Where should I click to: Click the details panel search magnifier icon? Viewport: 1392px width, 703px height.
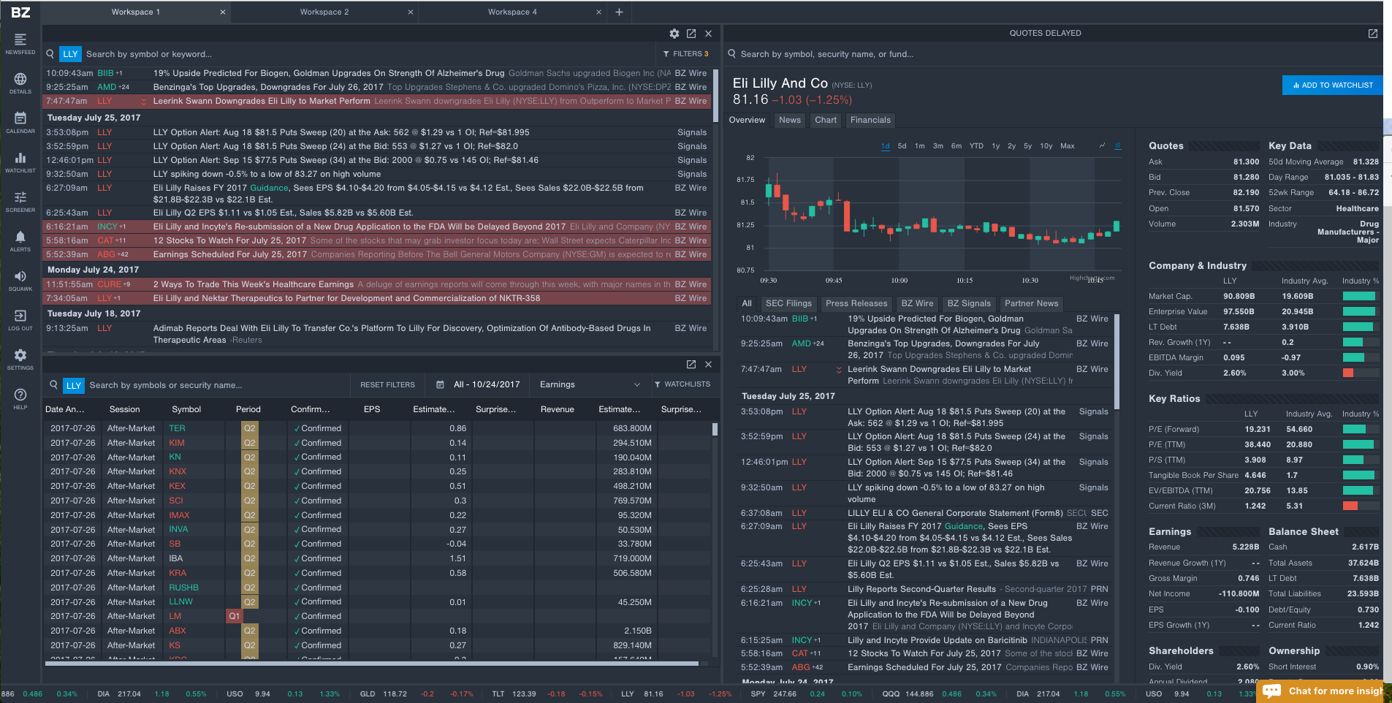pos(731,54)
